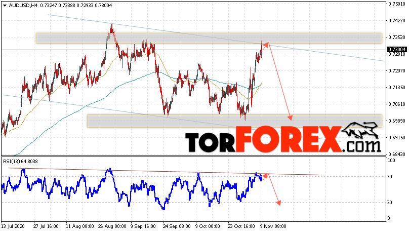Click the 23 Oct 16:00 date label
Image resolution: width=409 pixels, height=232 pixels.
[x=240, y=226]
